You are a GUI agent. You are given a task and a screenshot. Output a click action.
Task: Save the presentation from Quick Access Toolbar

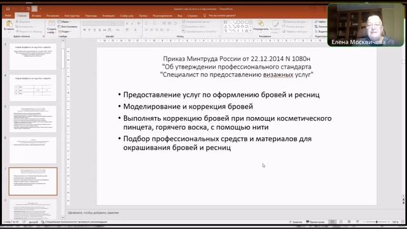pyautogui.click(x=8, y=8)
